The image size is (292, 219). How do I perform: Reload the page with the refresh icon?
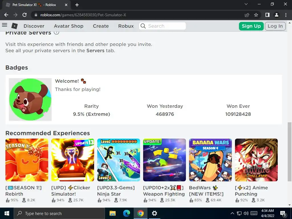[25, 15]
